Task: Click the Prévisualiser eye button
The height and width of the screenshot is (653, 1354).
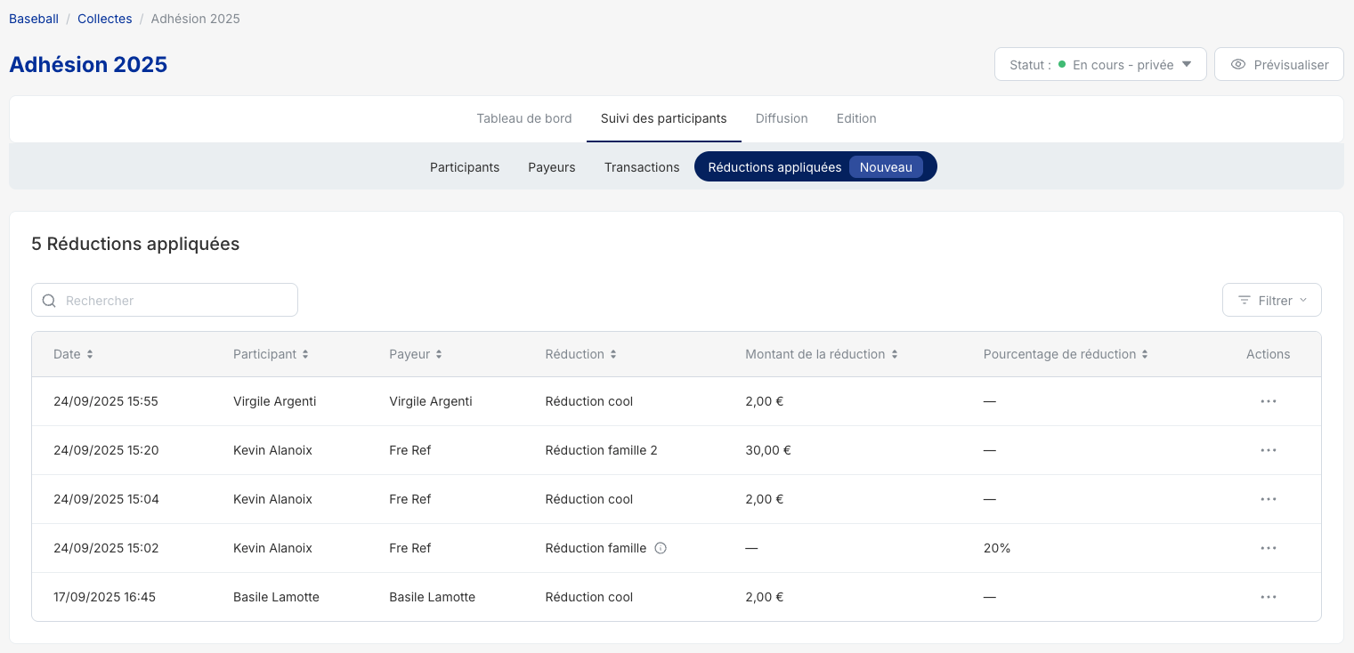Action: click(1278, 64)
